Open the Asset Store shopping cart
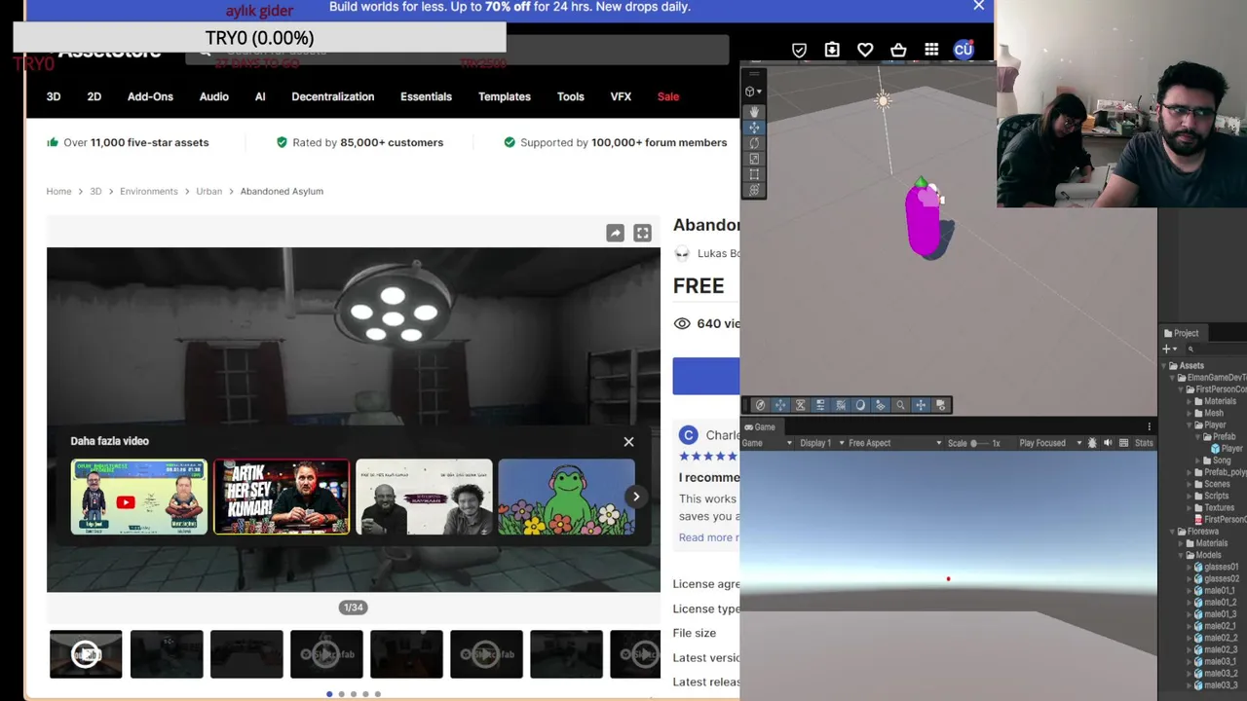Screen dimensions: 1247x701 point(898,50)
